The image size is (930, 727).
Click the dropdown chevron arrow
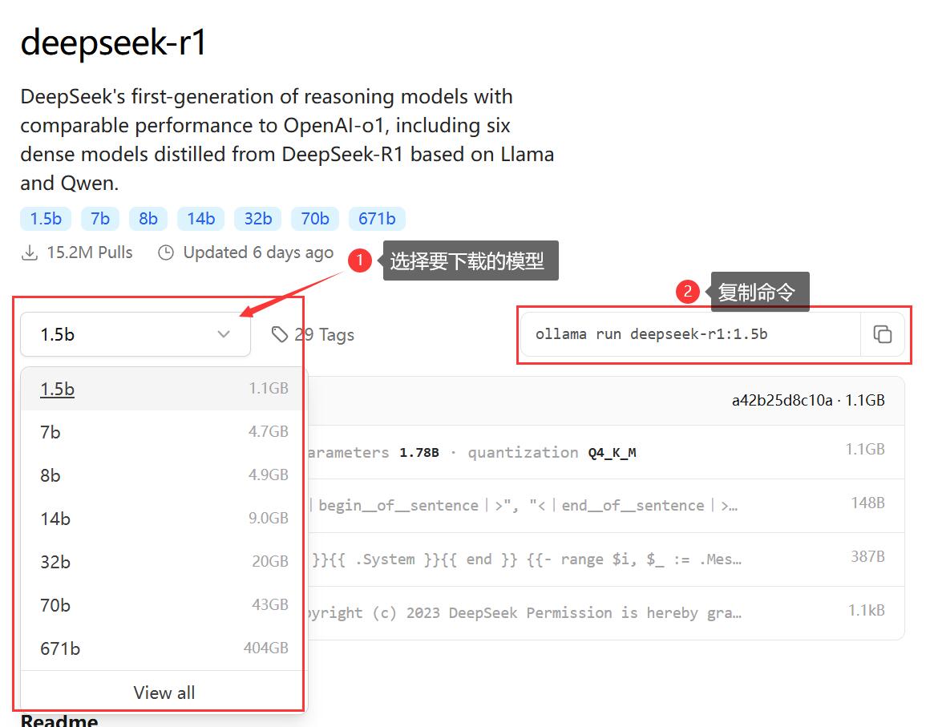coord(224,334)
